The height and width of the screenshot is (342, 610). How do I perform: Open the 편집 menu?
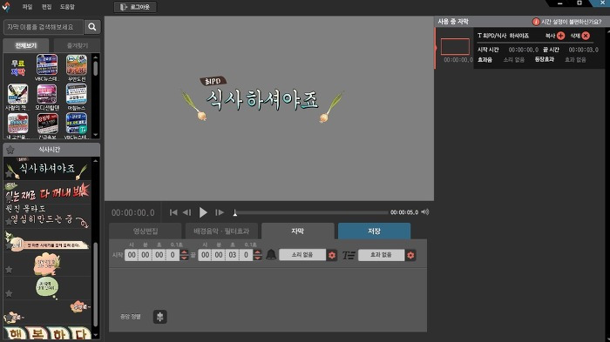47,7
